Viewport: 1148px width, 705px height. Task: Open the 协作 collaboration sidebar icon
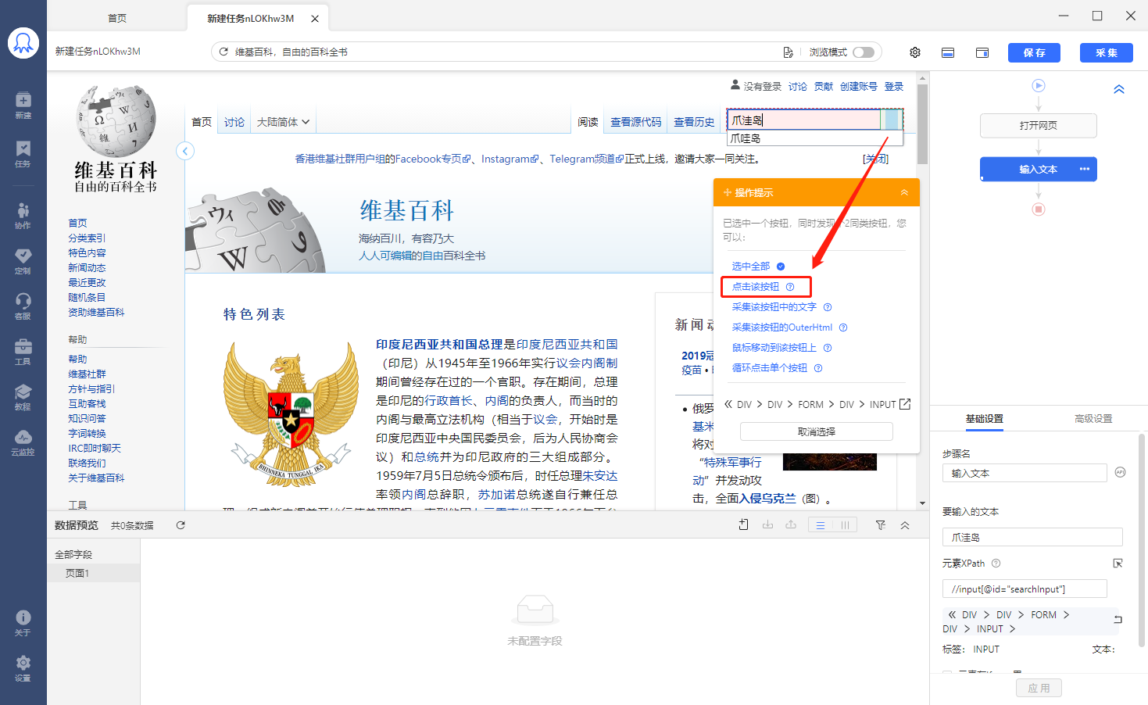(23, 215)
